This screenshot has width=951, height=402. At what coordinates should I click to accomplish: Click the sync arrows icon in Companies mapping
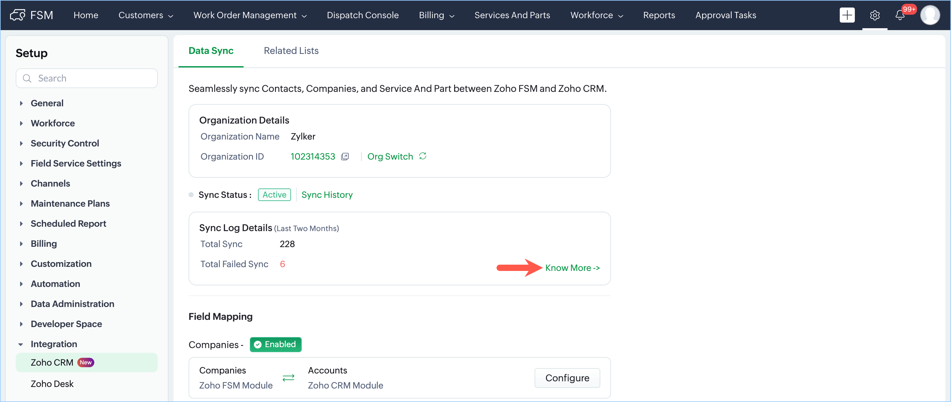coord(288,378)
